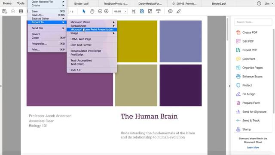
Task: Expand Save as Other submenu
Action: pyautogui.click(x=47, y=19)
